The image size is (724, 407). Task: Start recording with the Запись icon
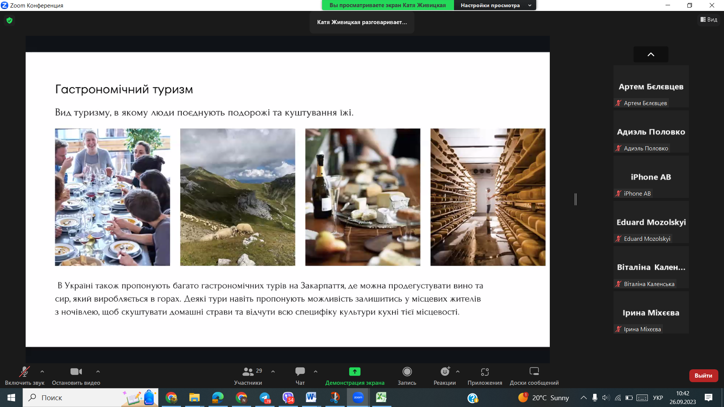point(407,372)
